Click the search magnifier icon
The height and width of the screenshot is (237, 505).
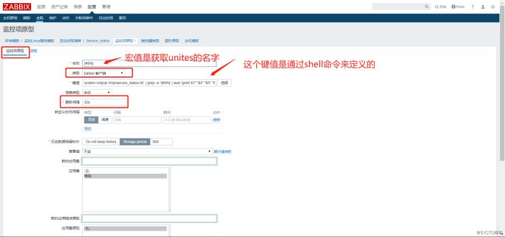427,7
